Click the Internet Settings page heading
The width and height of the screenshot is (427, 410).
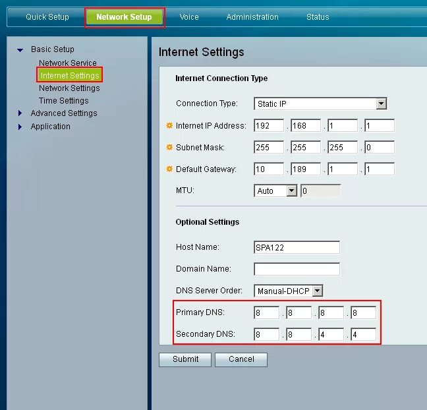point(201,52)
